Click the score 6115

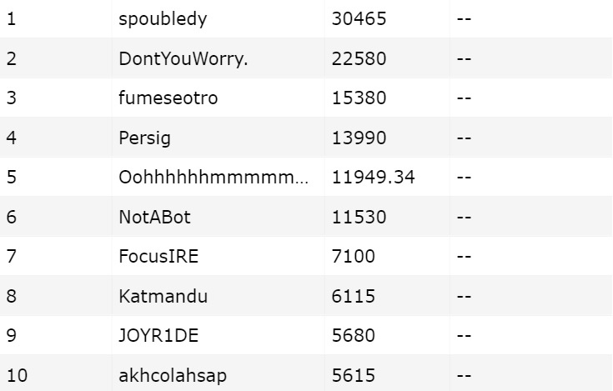(x=354, y=297)
